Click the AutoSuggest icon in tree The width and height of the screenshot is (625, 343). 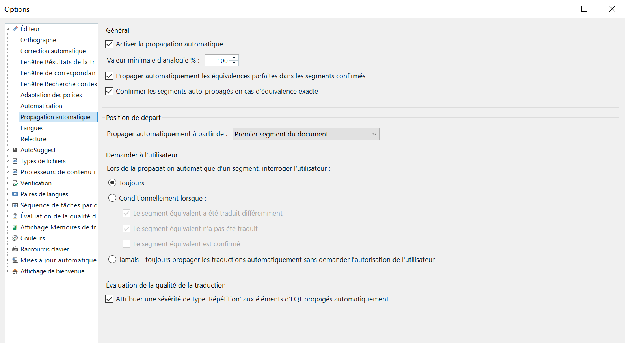(15, 150)
